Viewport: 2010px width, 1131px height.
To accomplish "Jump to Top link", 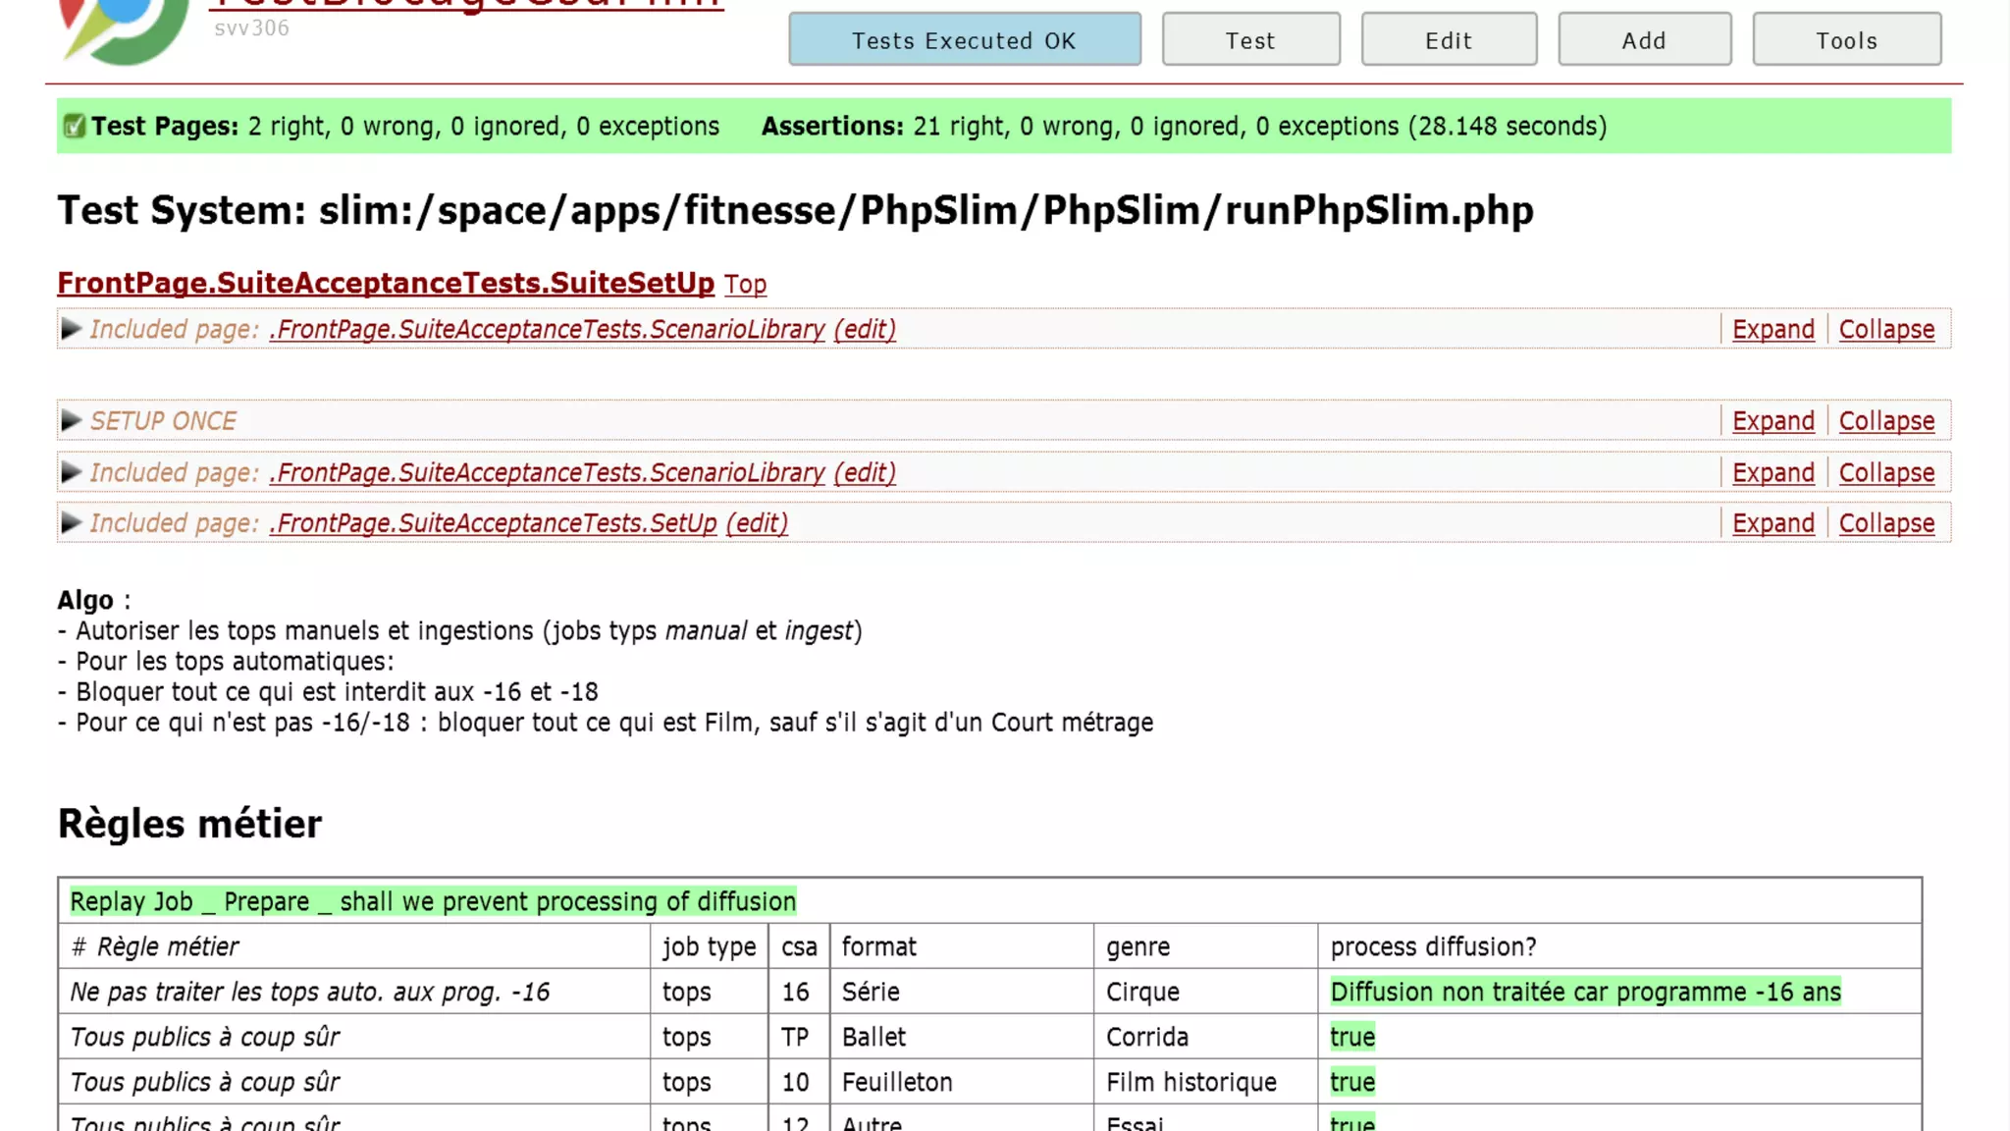I will click(x=745, y=285).
